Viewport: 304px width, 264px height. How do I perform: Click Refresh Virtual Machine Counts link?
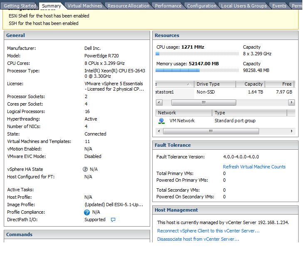(254, 167)
